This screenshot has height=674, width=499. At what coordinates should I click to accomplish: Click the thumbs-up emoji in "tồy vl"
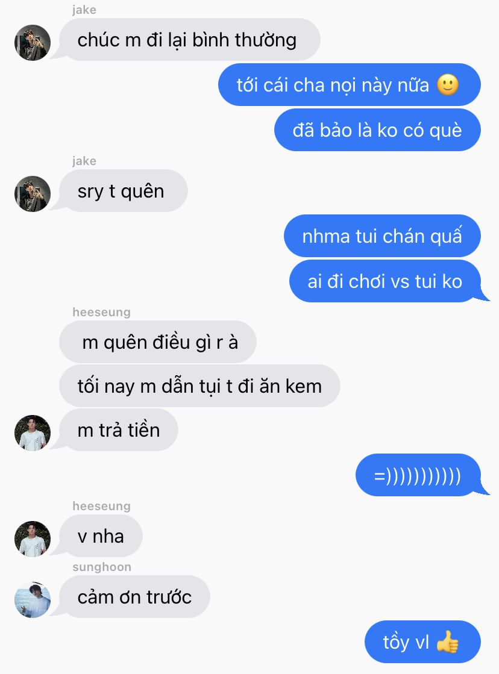[447, 641]
